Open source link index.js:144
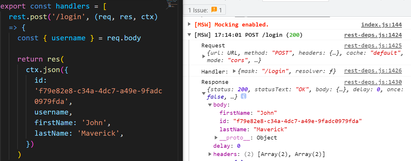The width and height of the screenshot is (411, 161). 381,25
